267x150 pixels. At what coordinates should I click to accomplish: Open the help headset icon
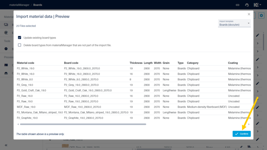click(x=247, y=5)
